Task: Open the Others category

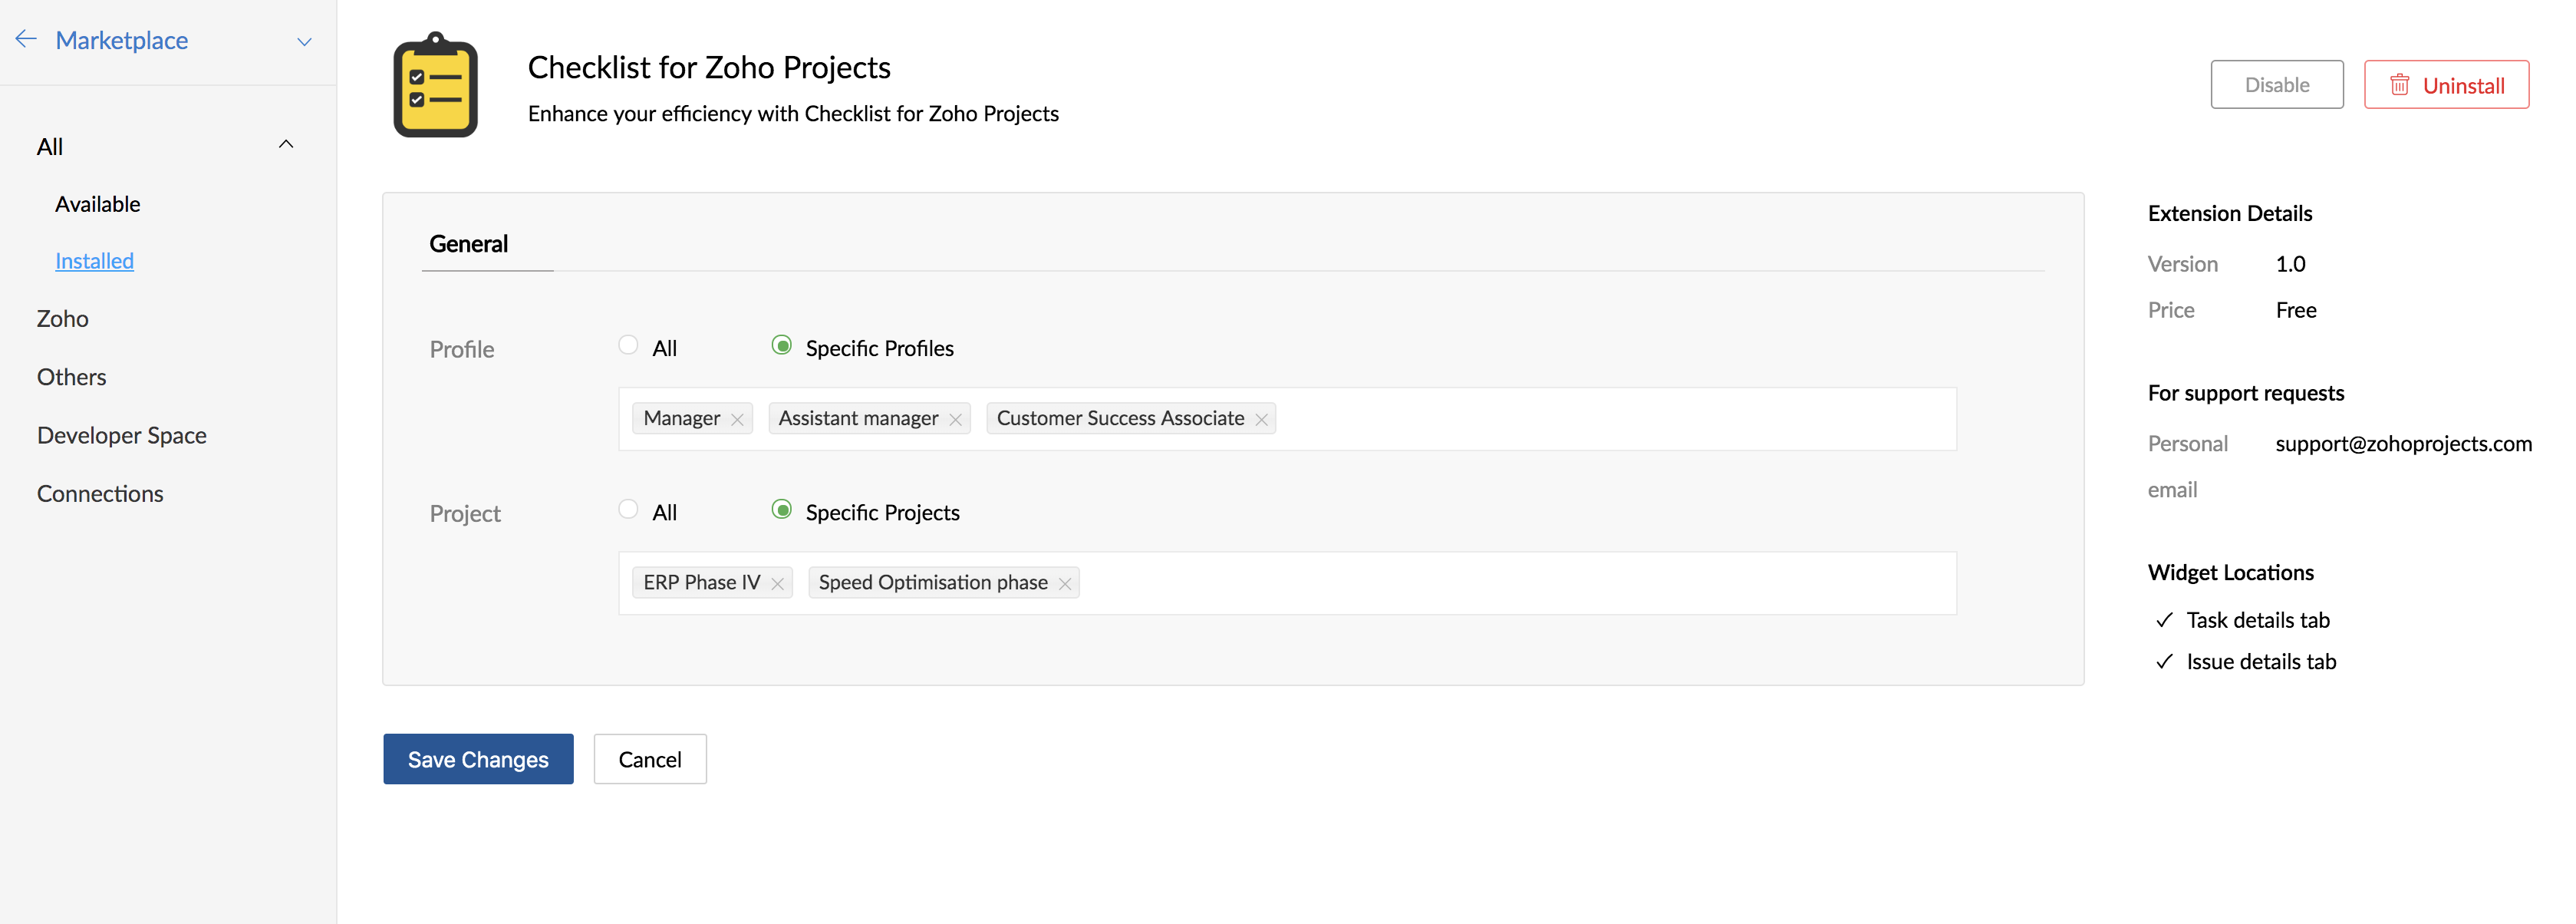Action: click(x=72, y=377)
